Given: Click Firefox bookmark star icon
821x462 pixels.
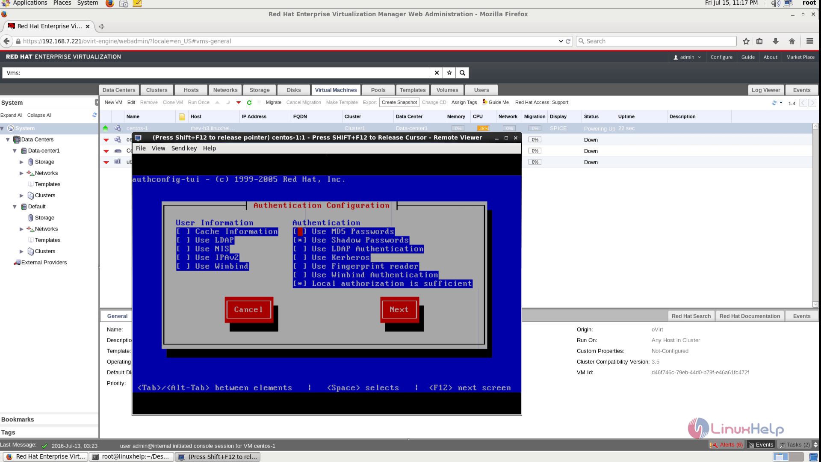Looking at the screenshot, I should pyautogui.click(x=746, y=41).
